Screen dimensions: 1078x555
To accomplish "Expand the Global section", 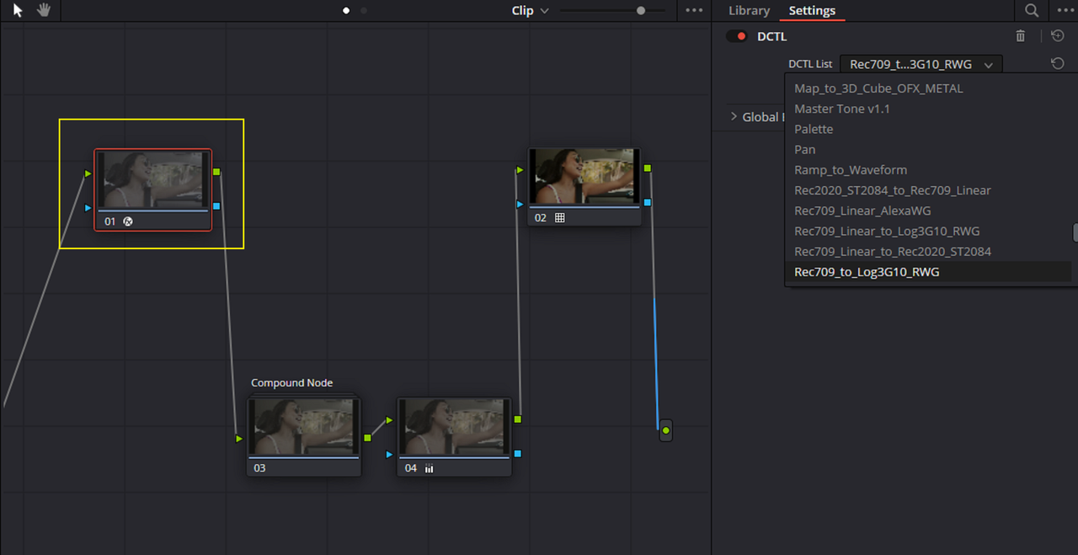I will point(734,117).
